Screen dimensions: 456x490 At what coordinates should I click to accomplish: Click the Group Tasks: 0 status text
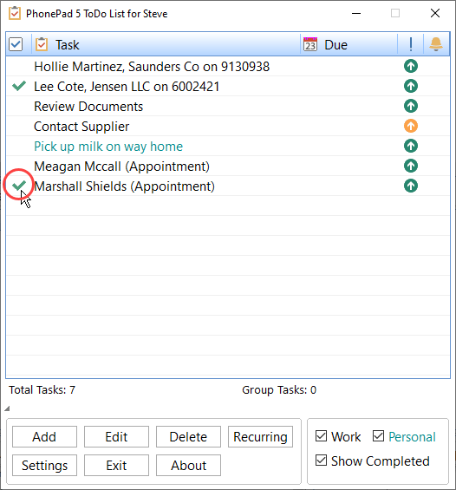pos(279,389)
